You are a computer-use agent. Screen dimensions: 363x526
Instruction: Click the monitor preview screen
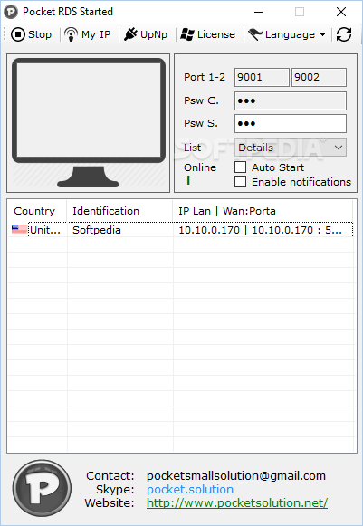pos(89,110)
